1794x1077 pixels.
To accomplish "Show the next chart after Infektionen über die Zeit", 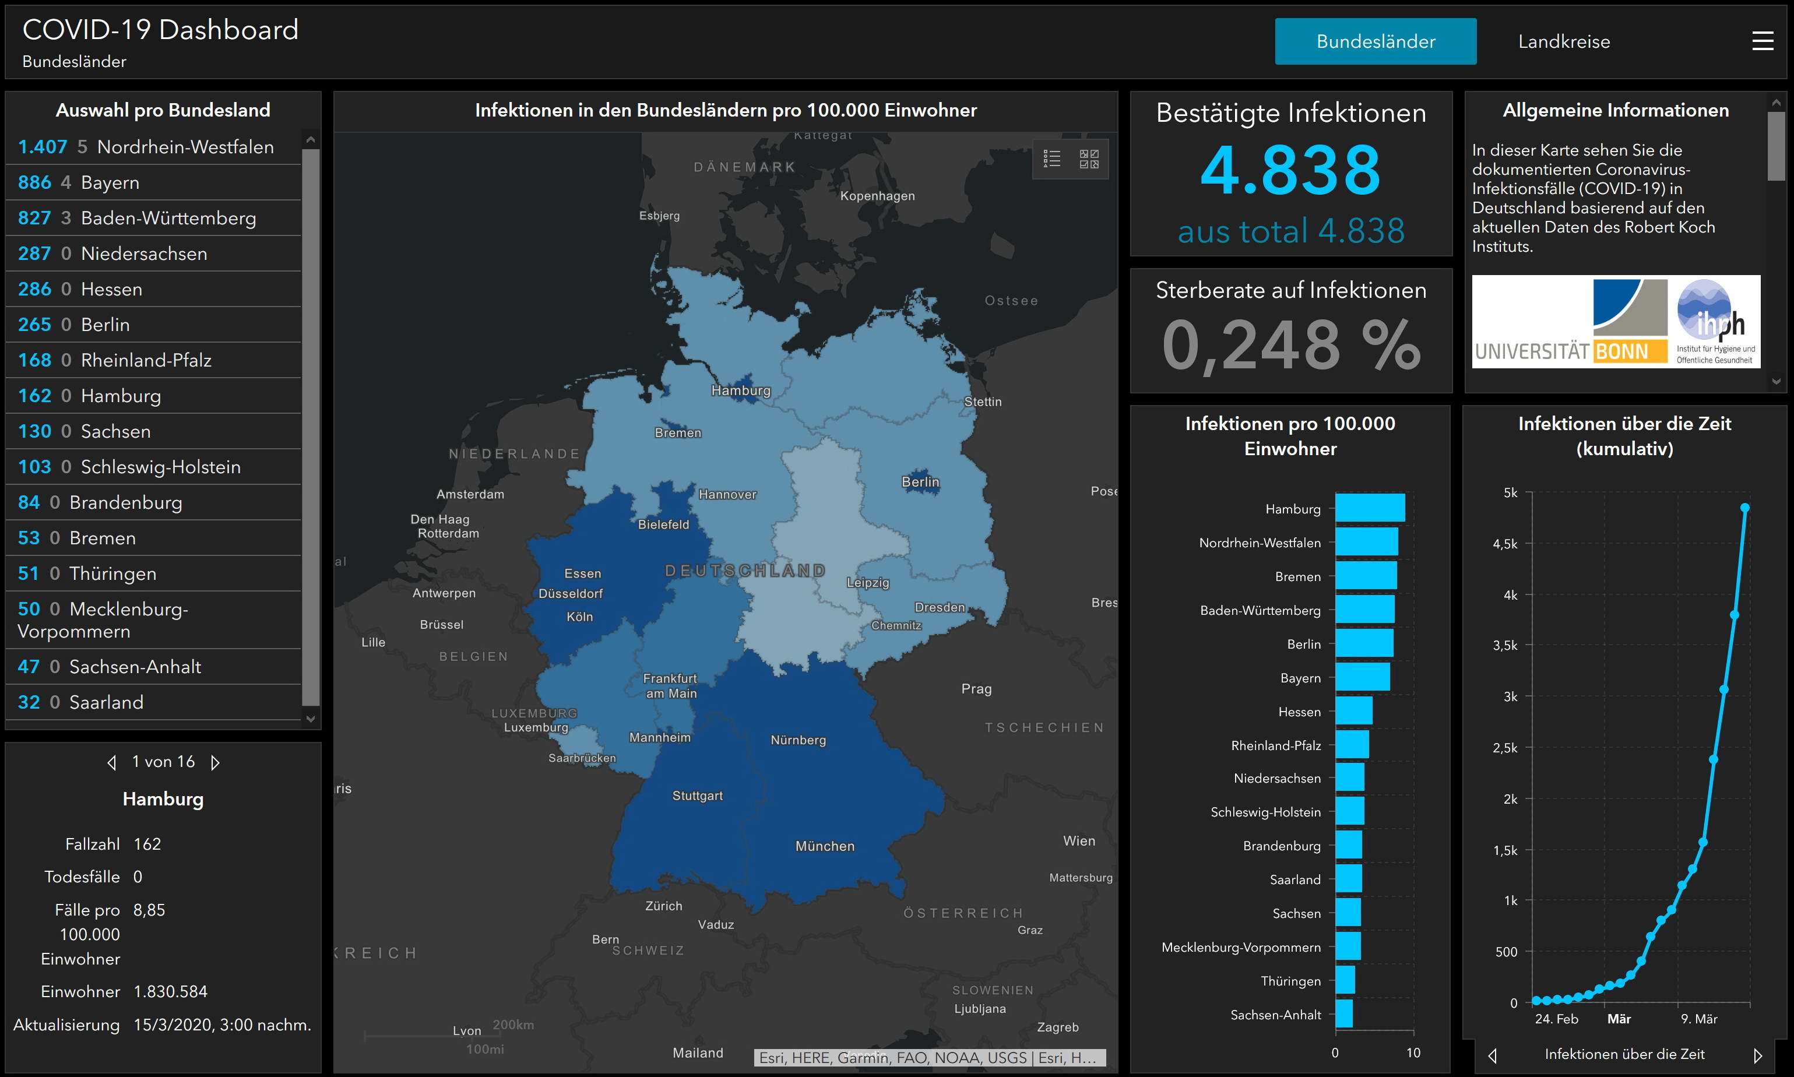I will tap(1757, 1055).
